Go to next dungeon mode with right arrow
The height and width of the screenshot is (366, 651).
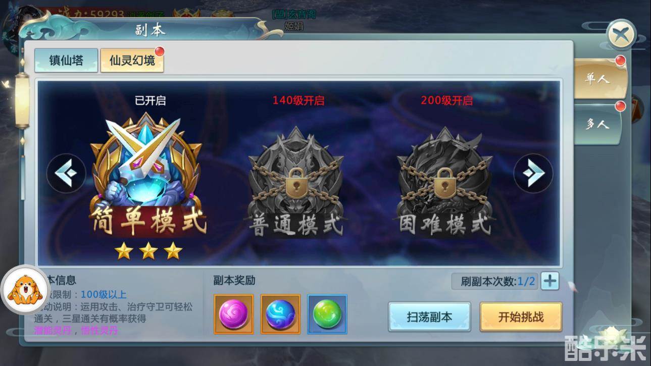[533, 173]
